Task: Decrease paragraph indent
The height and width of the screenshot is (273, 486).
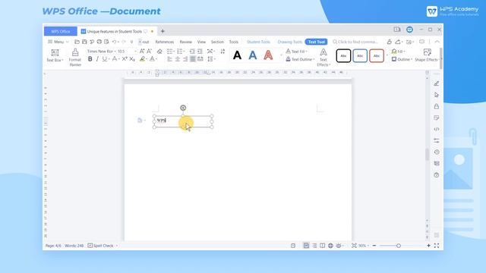Action: (x=192, y=51)
